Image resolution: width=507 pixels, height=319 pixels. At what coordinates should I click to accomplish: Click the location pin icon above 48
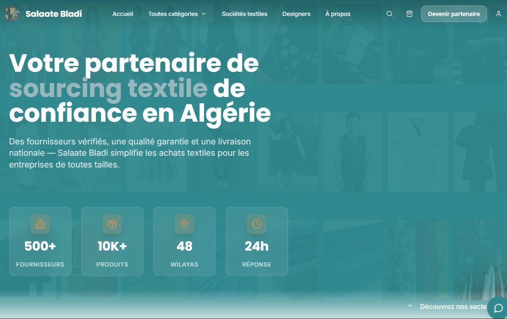[184, 224]
